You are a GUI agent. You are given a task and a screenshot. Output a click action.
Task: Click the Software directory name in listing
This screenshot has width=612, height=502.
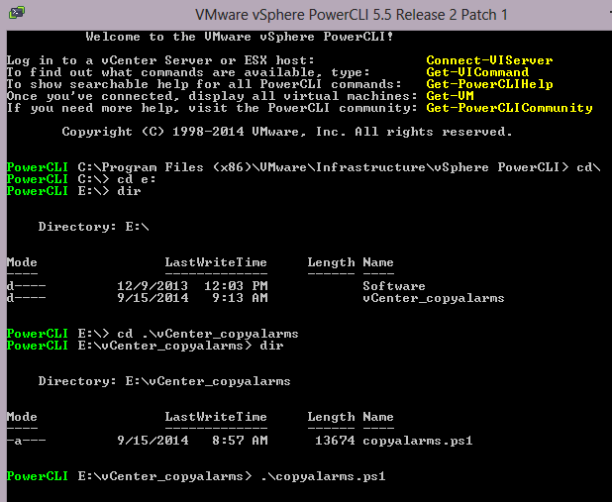393,286
